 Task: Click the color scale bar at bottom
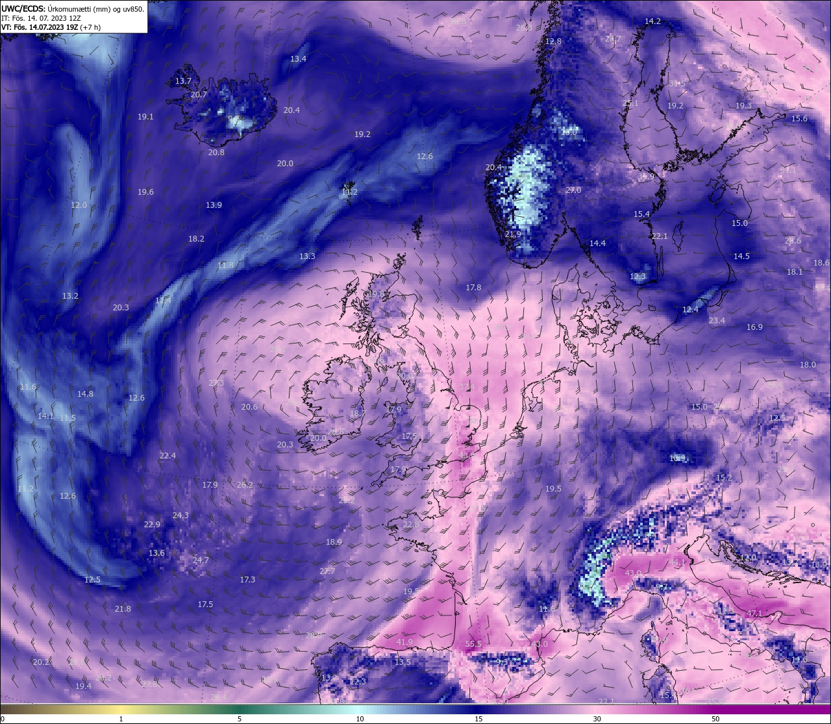point(415,709)
